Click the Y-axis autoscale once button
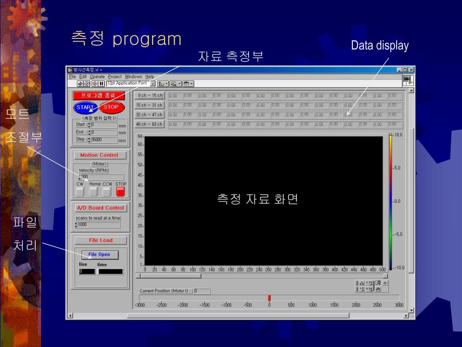 (x=362, y=289)
